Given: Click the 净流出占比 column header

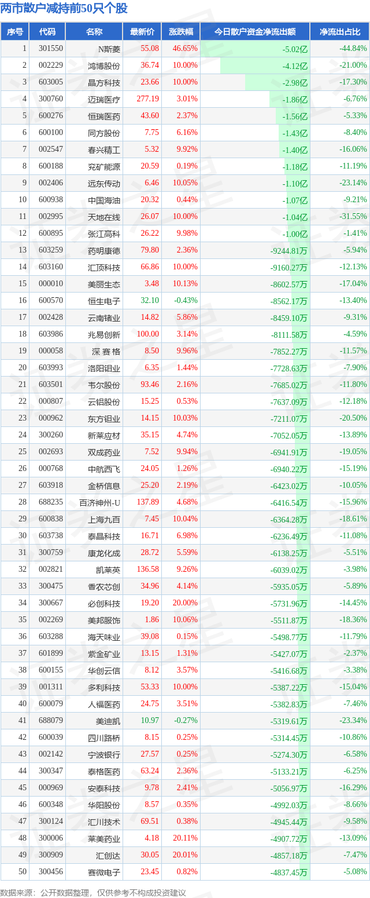Looking at the screenshot, I should click(340, 32).
